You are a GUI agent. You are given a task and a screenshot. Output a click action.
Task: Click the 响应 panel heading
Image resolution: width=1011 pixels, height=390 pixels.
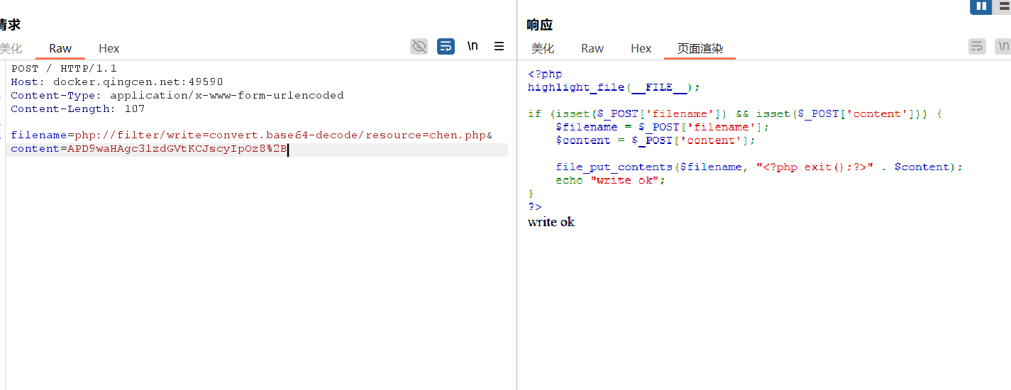pos(539,25)
